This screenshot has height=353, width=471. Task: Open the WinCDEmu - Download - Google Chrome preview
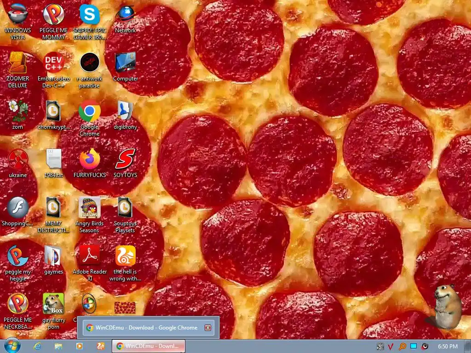(149, 327)
